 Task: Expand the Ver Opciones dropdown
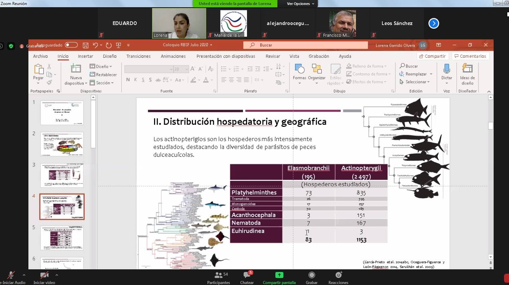(300, 4)
